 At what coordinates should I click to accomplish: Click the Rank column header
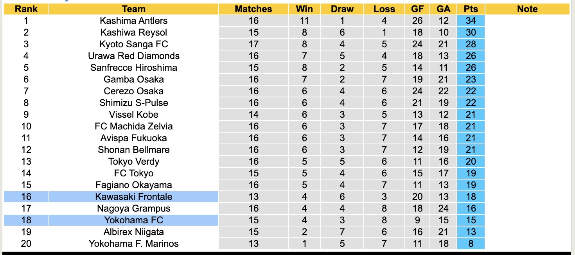tap(26, 9)
